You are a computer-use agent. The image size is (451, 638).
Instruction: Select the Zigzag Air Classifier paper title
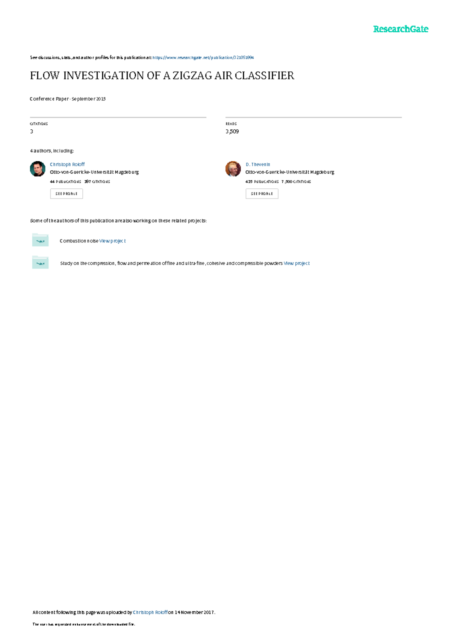click(162, 76)
